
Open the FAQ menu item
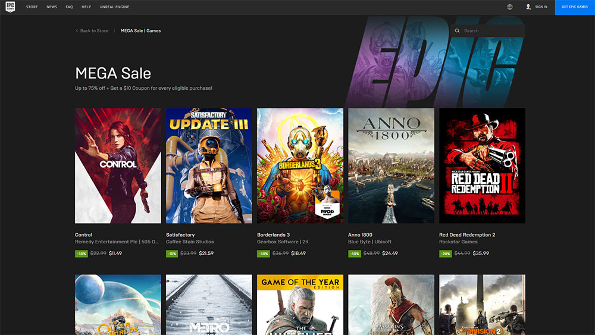point(69,7)
